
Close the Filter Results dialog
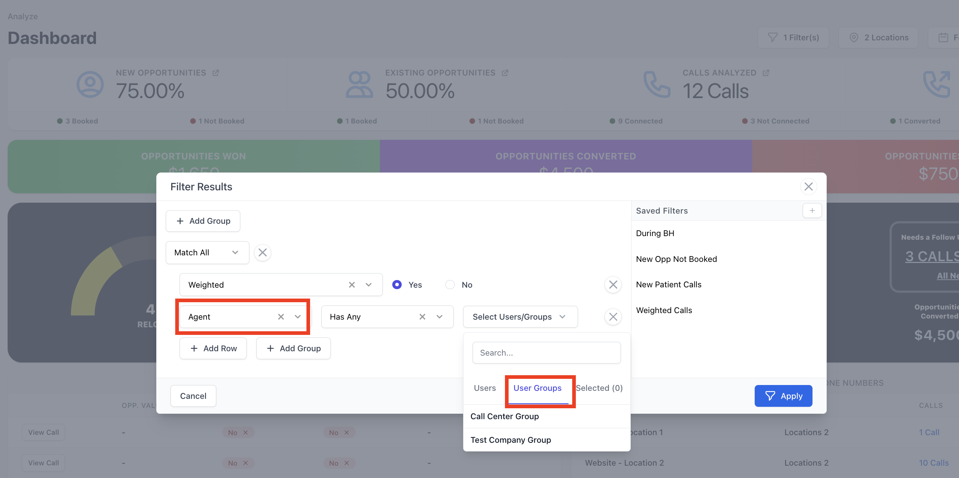coord(808,186)
